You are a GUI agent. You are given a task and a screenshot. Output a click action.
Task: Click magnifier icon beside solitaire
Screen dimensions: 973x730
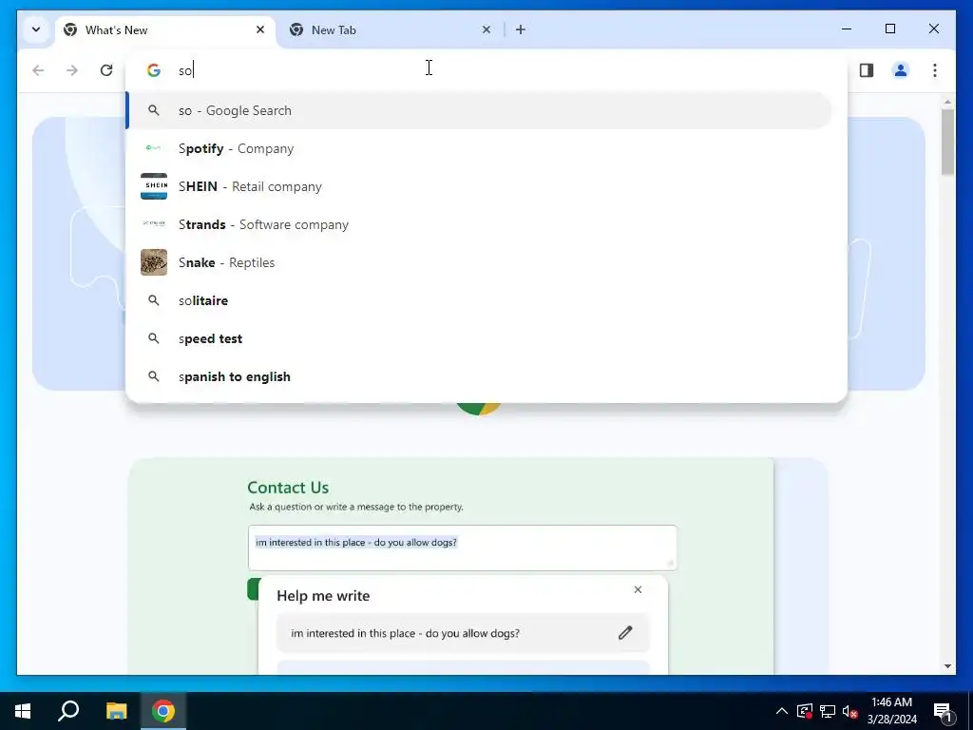pyautogui.click(x=153, y=300)
